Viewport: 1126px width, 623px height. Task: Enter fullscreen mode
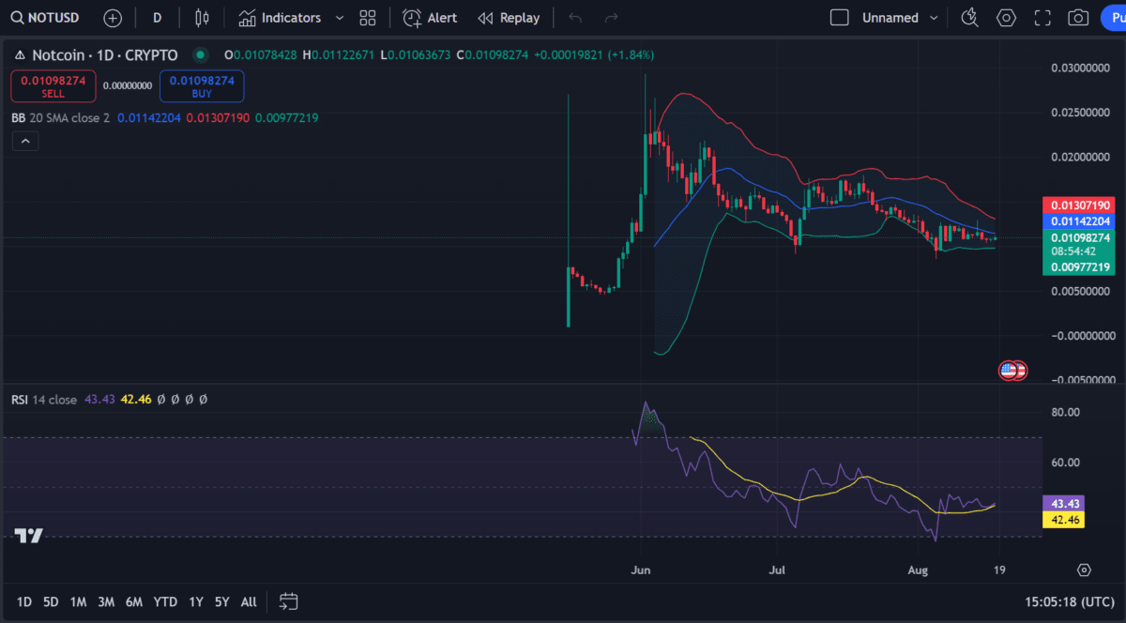coord(1042,18)
